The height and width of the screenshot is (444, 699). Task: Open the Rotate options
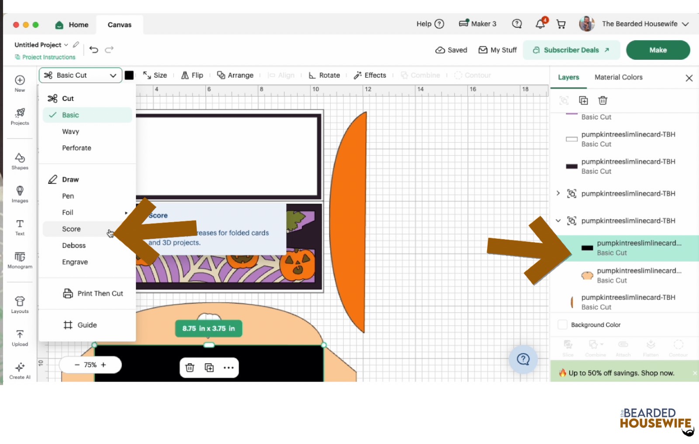point(324,75)
